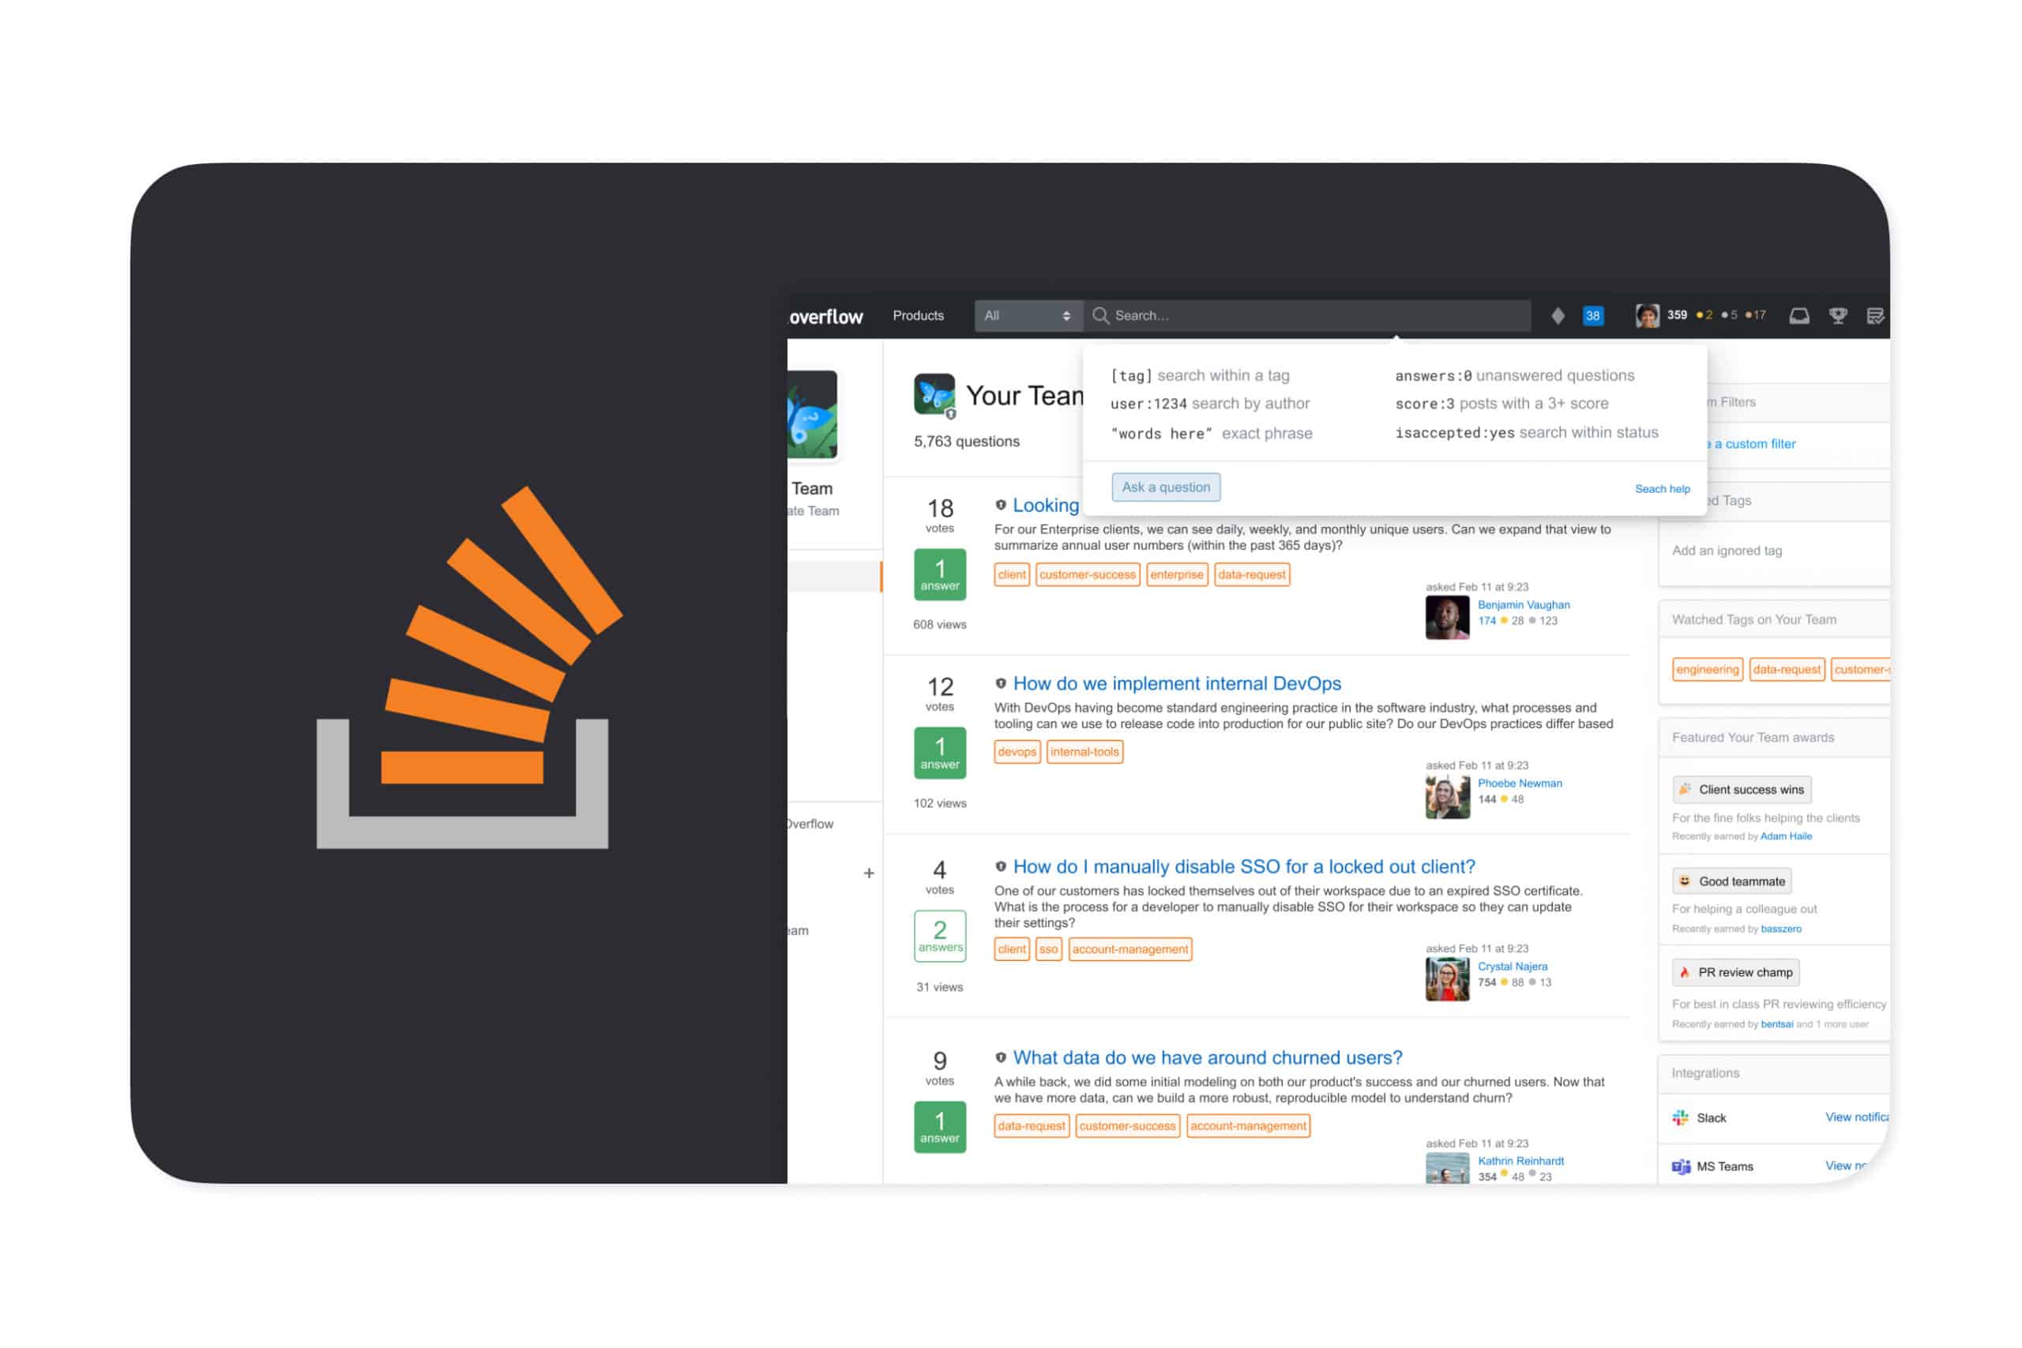Open the blue 38 notifications badge
The width and height of the screenshot is (2022, 1348).
pyautogui.click(x=1593, y=316)
